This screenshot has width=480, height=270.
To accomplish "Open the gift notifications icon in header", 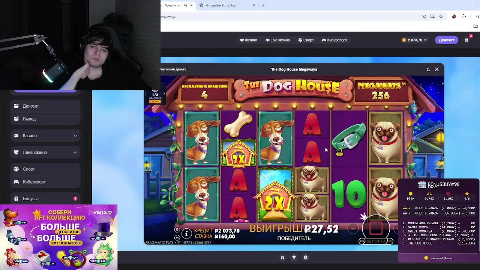I will pos(467,40).
